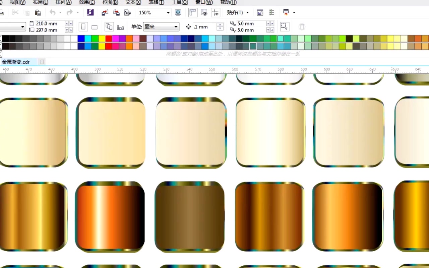Redo using the right arrow icon
The height and width of the screenshot is (268, 429).
point(70,13)
